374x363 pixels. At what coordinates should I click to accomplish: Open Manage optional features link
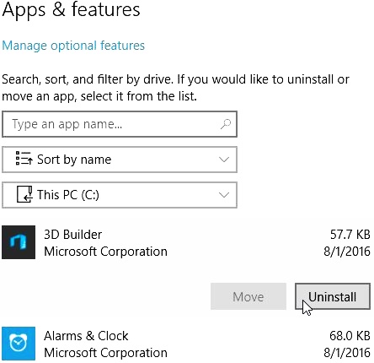coord(73,46)
